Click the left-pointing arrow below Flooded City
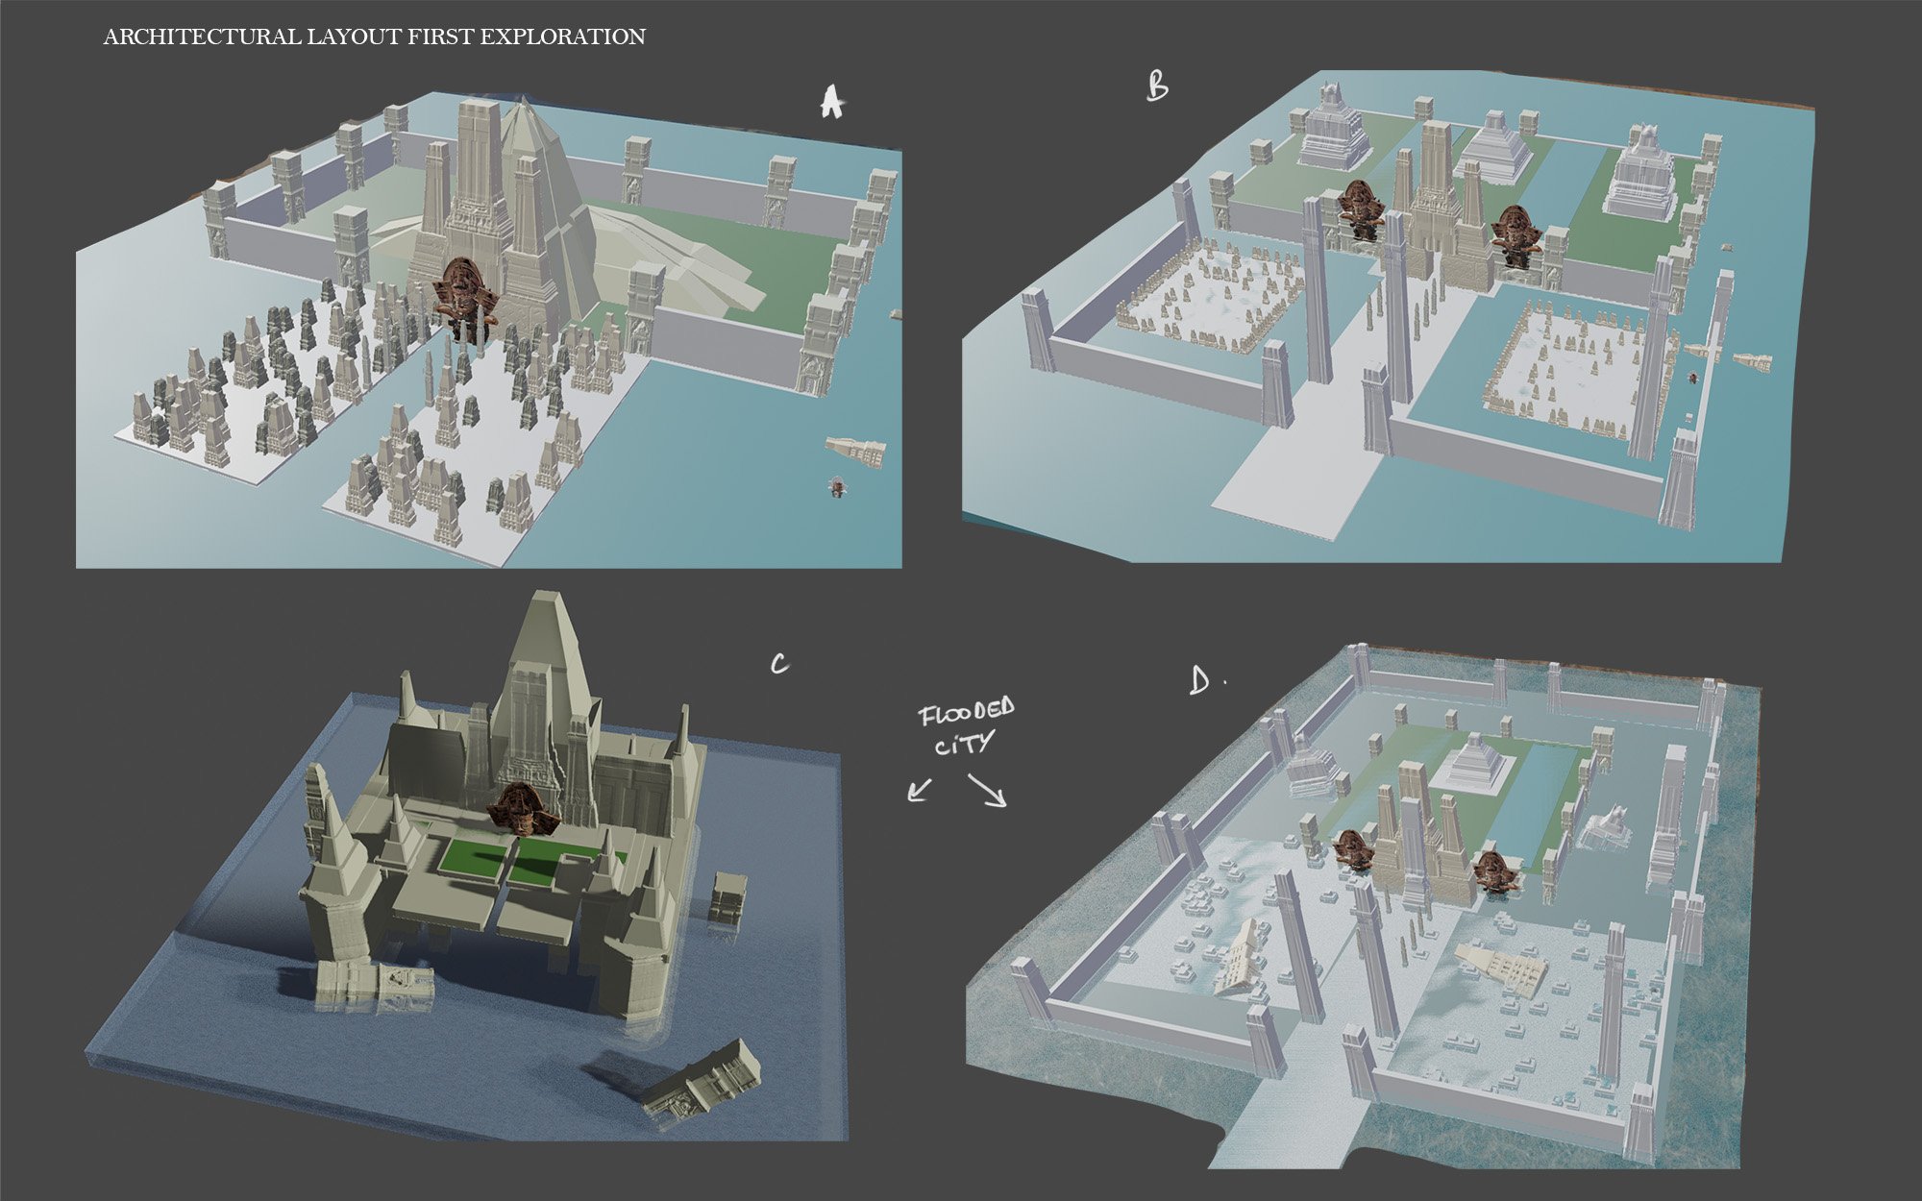Image resolution: width=1922 pixels, height=1201 pixels. pyautogui.click(x=920, y=790)
